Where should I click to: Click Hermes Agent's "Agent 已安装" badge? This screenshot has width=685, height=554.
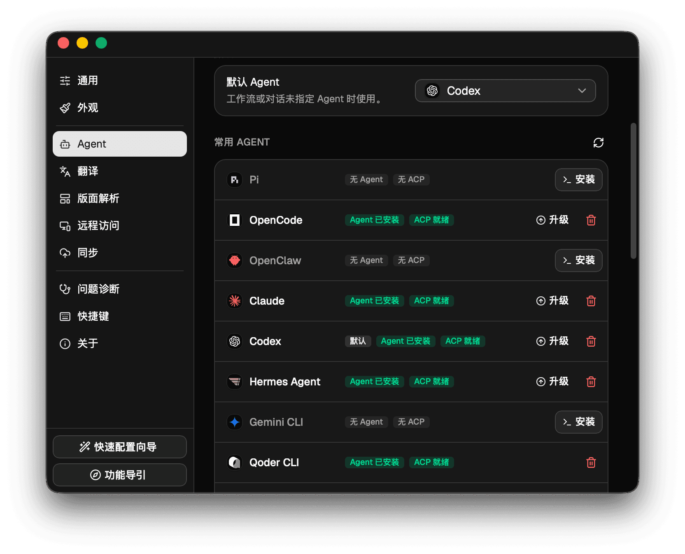pyautogui.click(x=375, y=382)
